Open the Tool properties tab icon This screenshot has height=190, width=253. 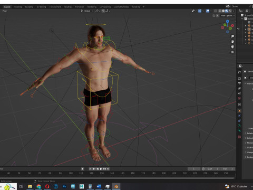pyautogui.click(x=239, y=72)
